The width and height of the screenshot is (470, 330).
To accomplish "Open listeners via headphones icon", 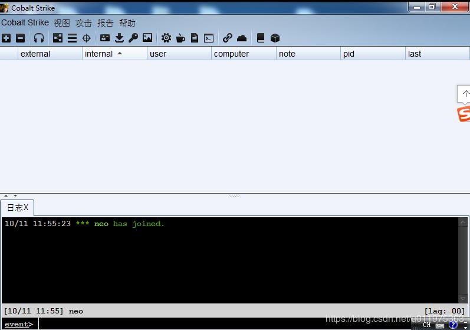I will (39, 38).
